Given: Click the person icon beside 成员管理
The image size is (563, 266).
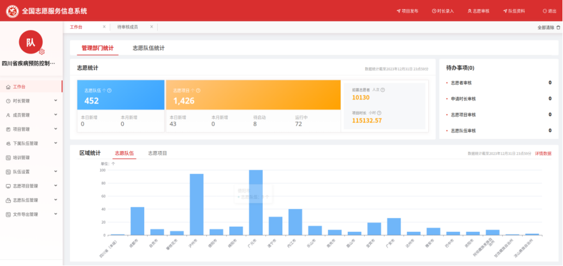Looking at the screenshot, I should 8,115.
